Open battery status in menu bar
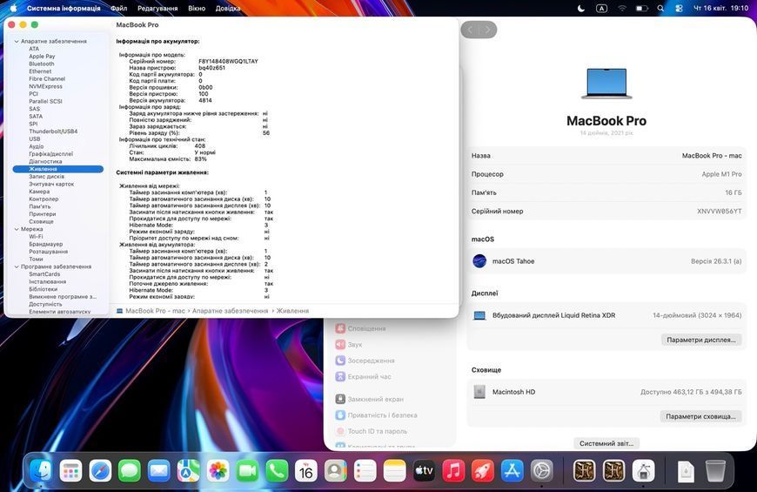The width and height of the screenshot is (757, 492). 641,8
